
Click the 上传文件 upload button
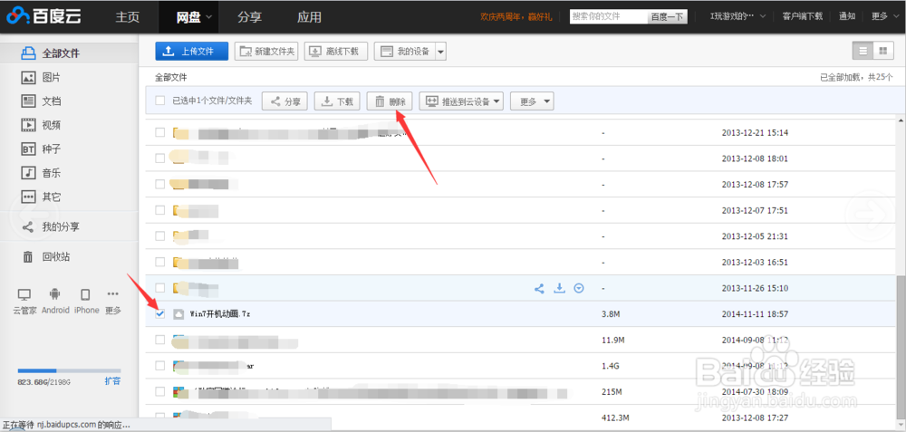click(x=192, y=52)
